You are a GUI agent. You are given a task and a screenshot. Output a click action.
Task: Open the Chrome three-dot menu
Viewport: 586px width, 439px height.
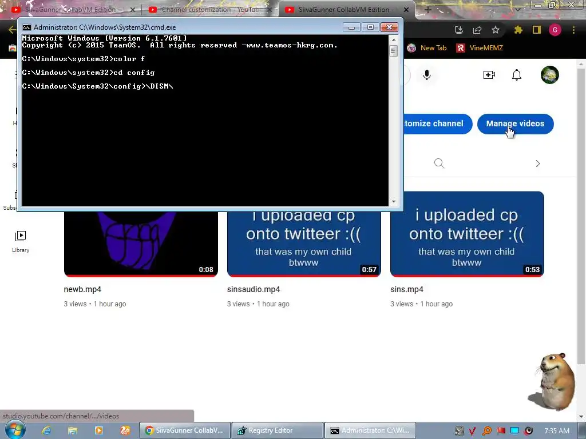click(x=573, y=30)
